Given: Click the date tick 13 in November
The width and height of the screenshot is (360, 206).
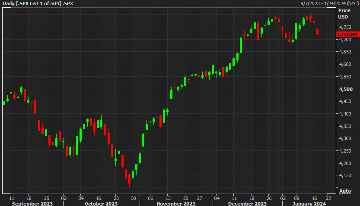Looking at the screenshot, I should (x=168, y=198).
